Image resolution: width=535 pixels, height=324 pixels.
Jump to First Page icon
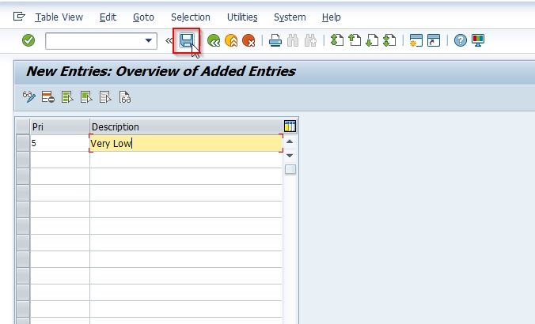[337, 40]
